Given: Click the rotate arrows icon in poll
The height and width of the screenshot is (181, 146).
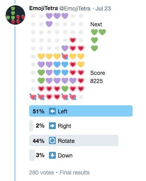Looking at the screenshot, I should coord(52,141).
